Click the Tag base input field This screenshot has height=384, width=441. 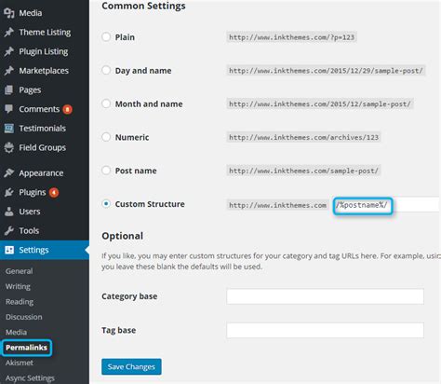pyautogui.click(x=325, y=330)
